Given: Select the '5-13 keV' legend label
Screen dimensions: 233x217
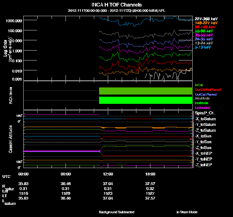Looking at the screenshot, I should tap(203, 47).
